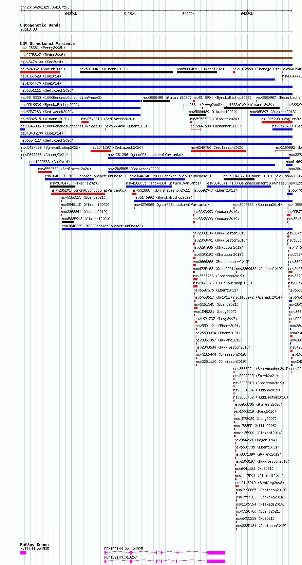Click nsv1138972 (Alsmadi2014) label
Screen dimensions: 302x565
pos(258,297)
